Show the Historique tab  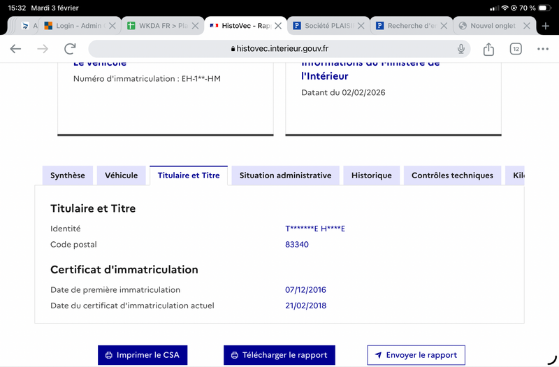click(372, 175)
